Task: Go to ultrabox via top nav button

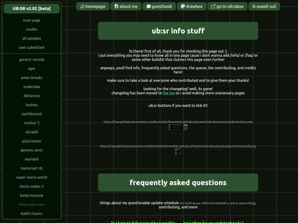Action: click(227, 7)
